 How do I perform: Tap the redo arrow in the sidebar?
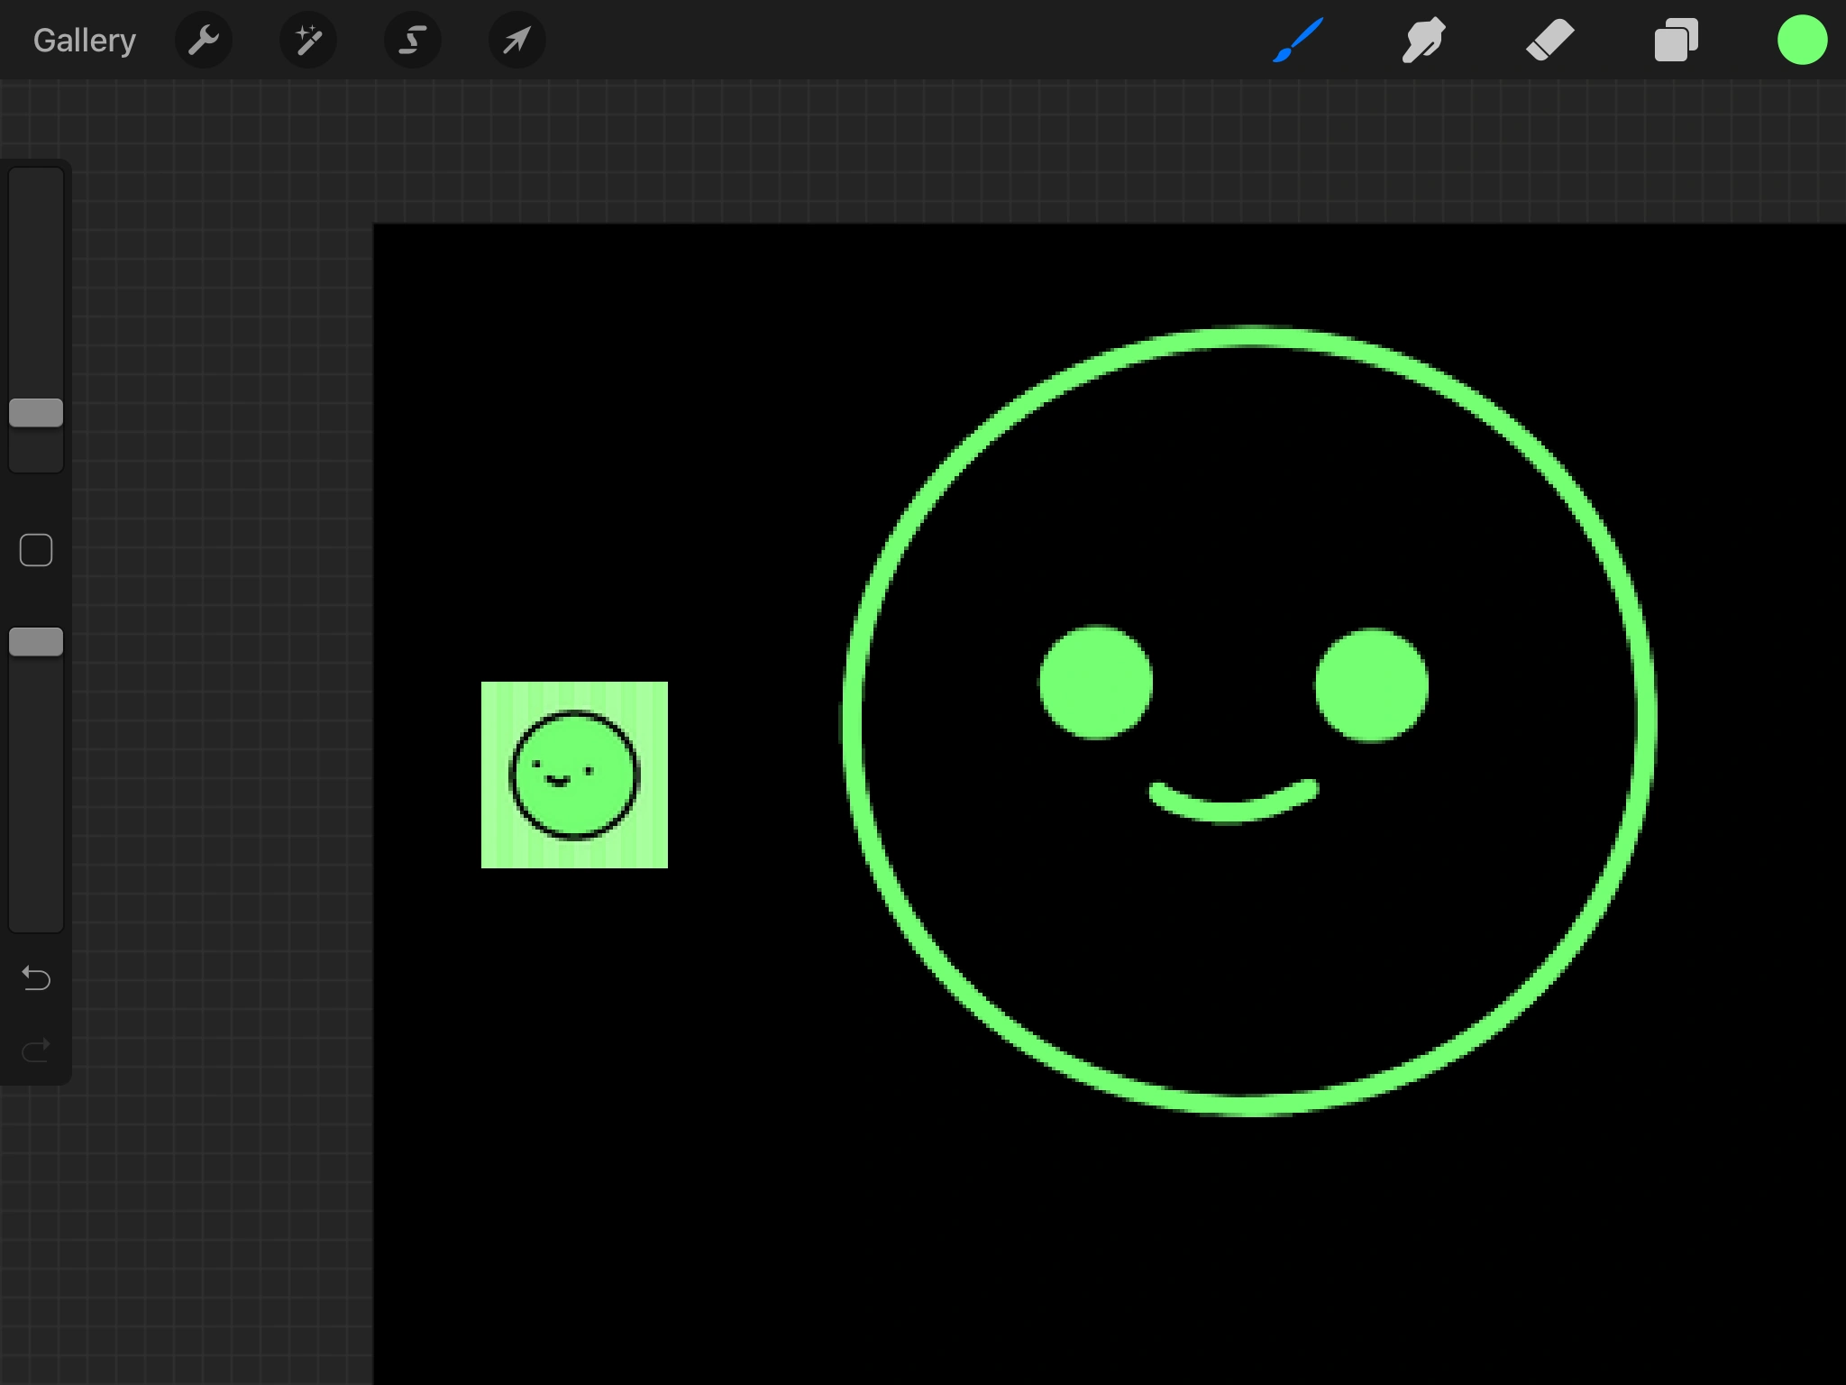pos(36,1049)
